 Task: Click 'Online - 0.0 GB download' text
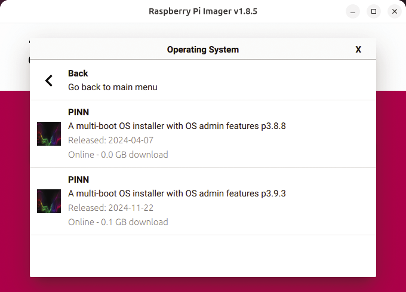pyautogui.click(x=118, y=155)
